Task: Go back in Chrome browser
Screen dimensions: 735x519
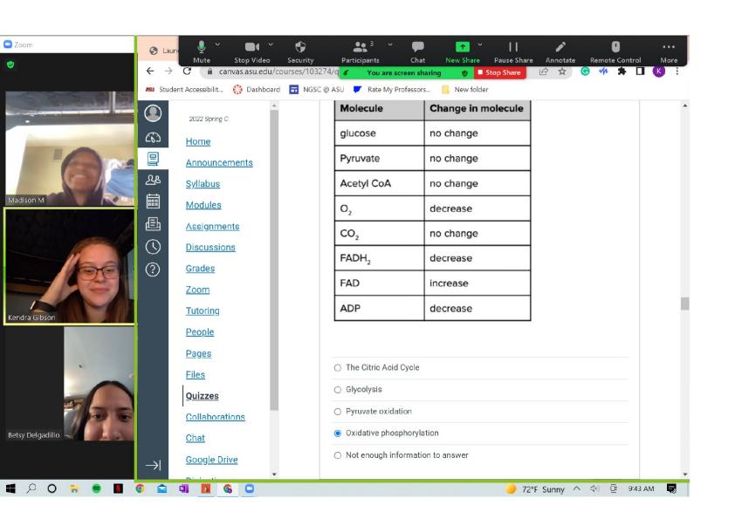Action: click(x=150, y=72)
